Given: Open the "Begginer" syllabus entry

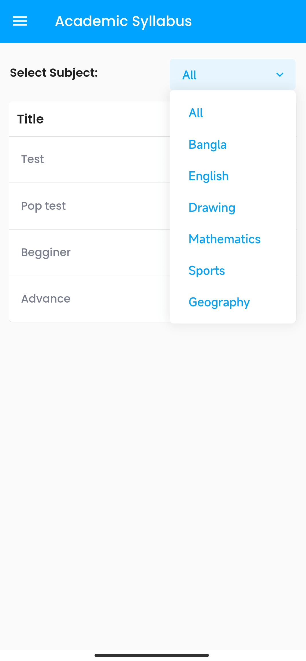Looking at the screenshot, I should tap(46, 252).
